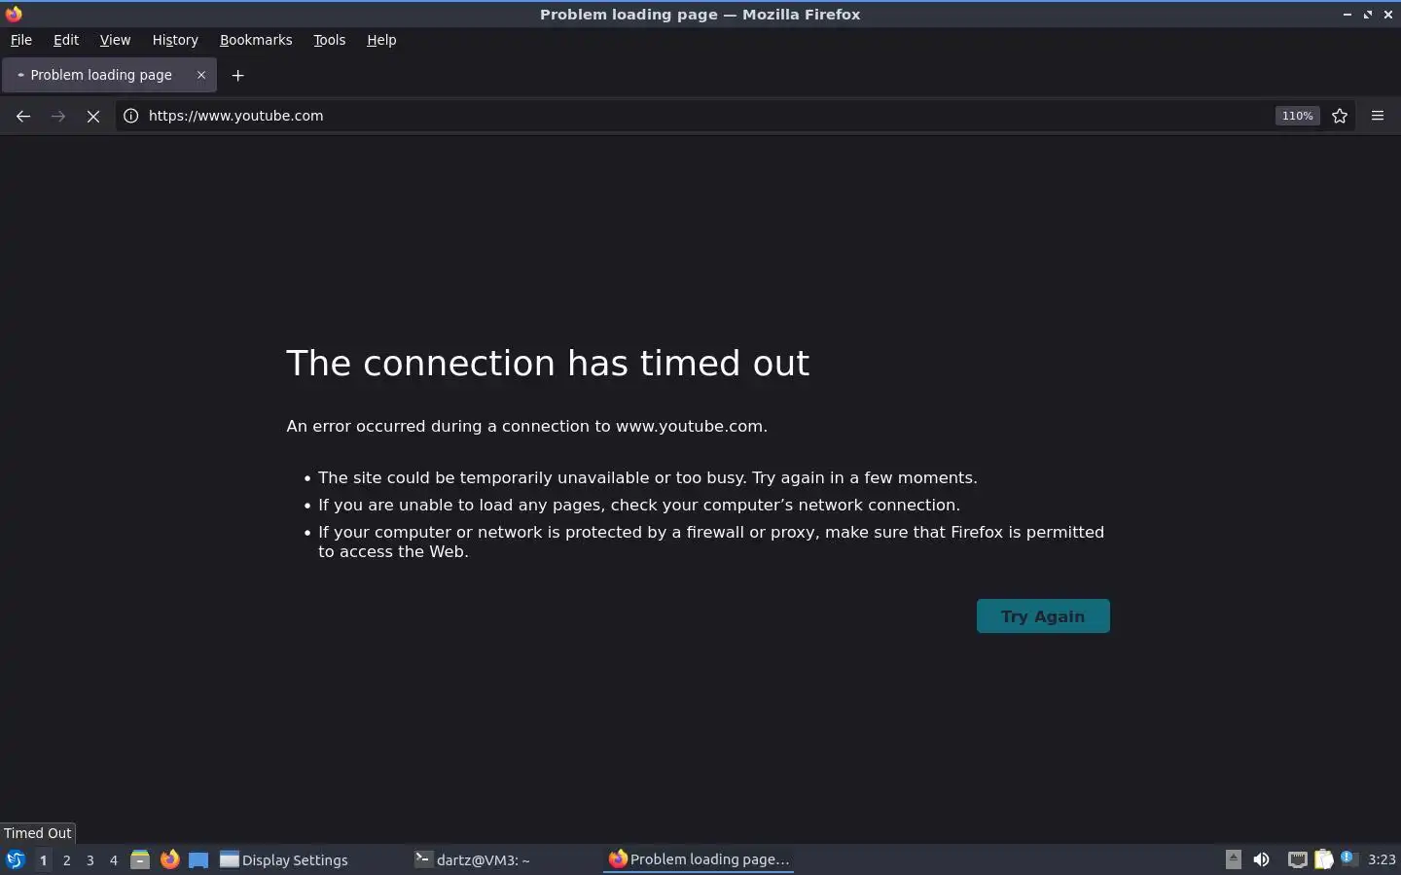This screenshot has height=875, width=1401.
Task: Open the Tools menu
Action: pos(330,40)
